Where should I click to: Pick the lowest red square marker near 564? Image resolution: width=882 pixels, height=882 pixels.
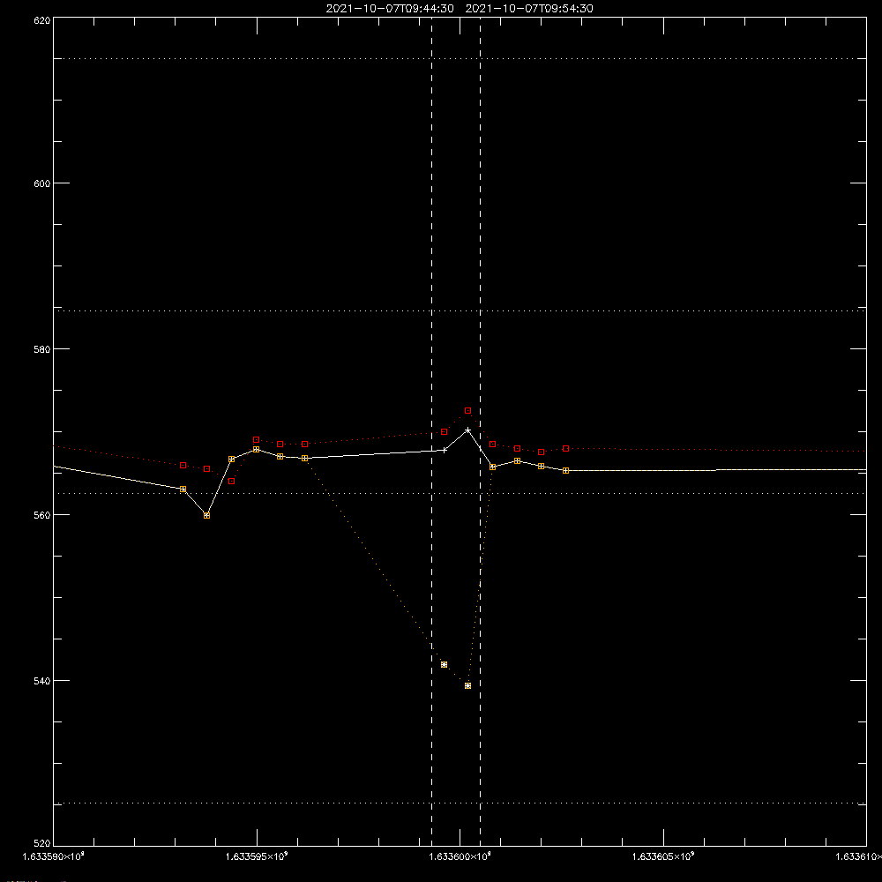pos(232,482)
